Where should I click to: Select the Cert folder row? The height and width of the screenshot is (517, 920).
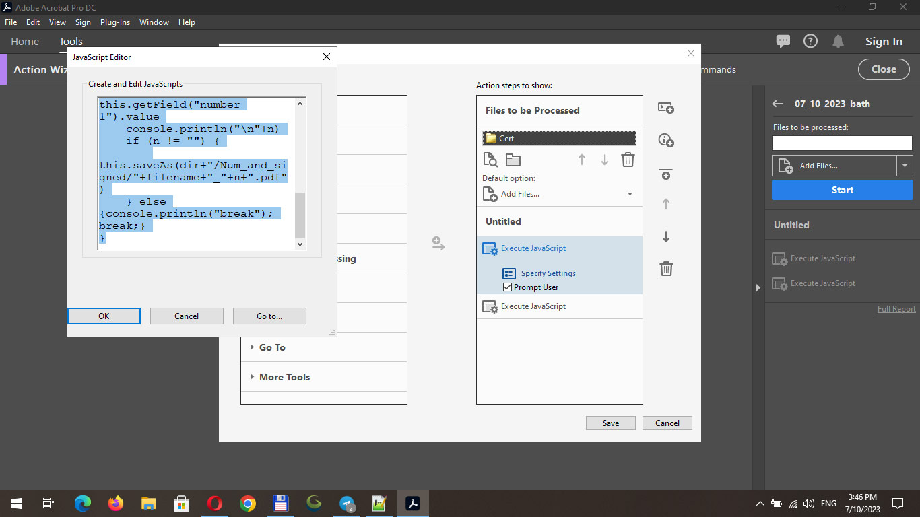pyautogui.click(x=559, y=138)
